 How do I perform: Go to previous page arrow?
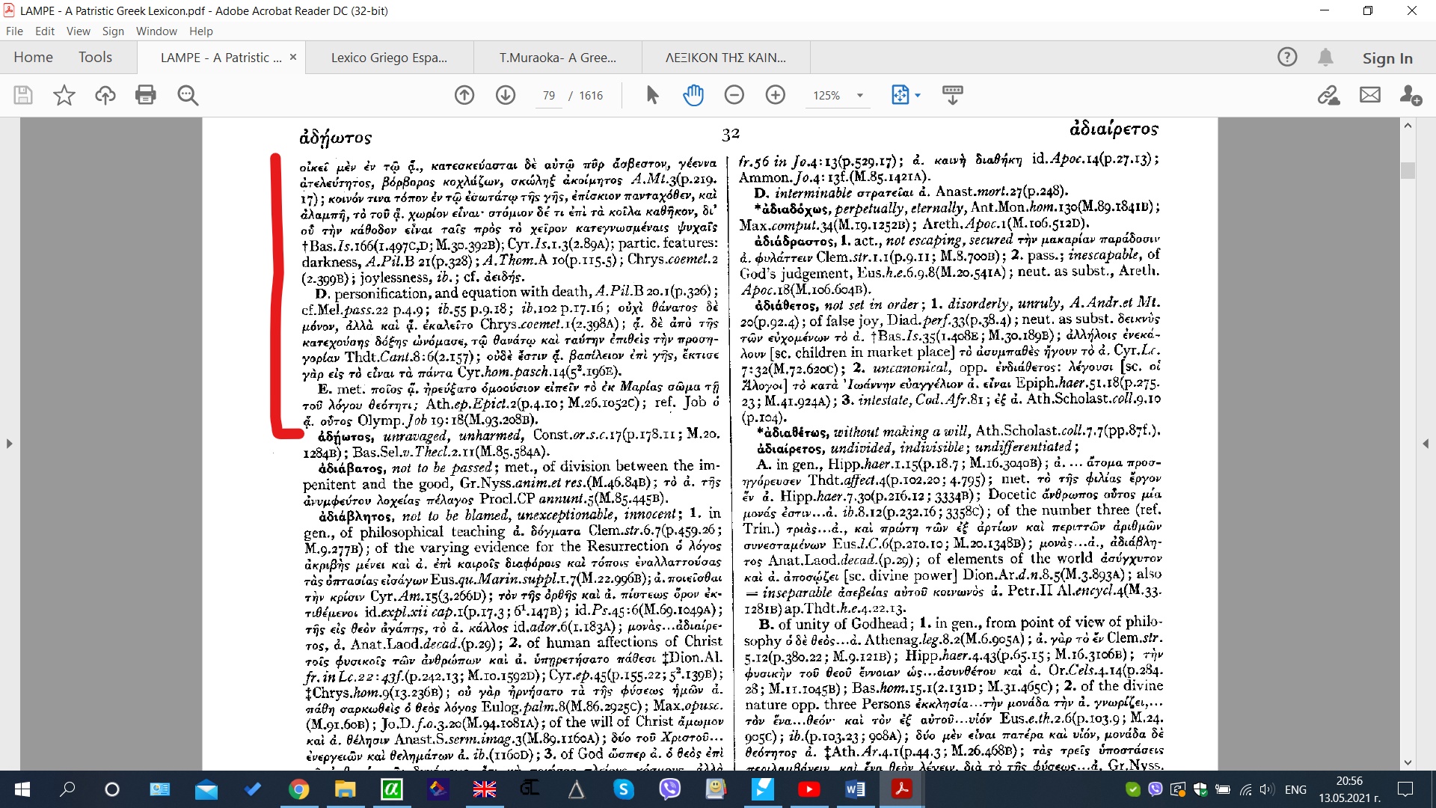pos(464,95)
